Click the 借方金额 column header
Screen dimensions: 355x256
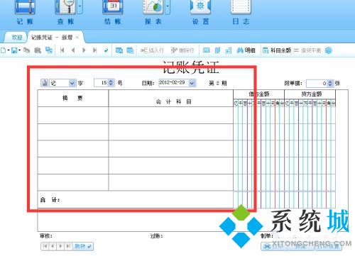tap(259, 94)
